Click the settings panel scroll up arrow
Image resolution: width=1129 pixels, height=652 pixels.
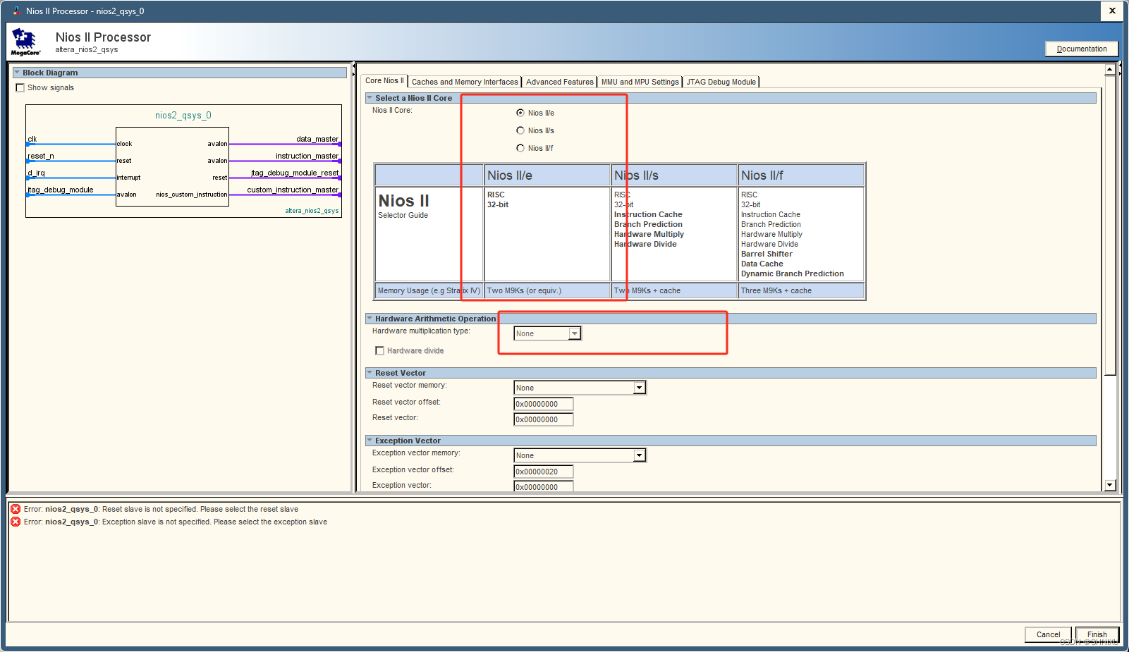pyautogui.click(x=1110, y=69)
